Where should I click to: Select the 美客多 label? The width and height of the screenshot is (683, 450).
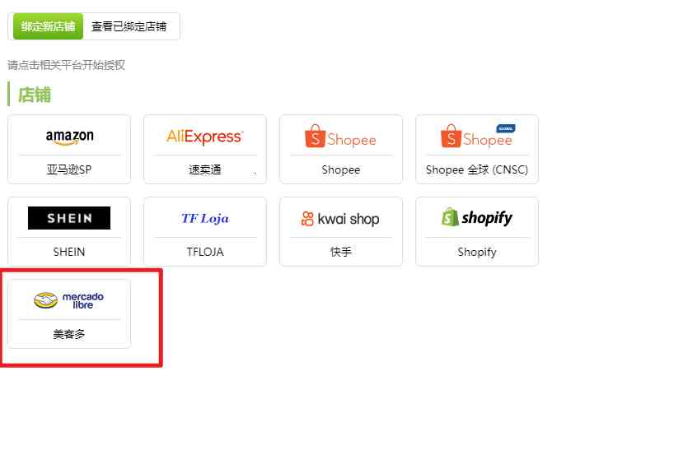pos(69,334)
